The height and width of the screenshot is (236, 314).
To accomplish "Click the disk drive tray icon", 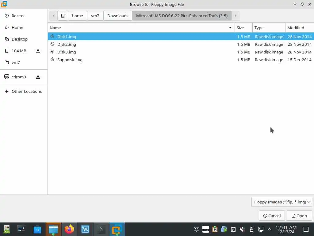I will click(206, 229).
